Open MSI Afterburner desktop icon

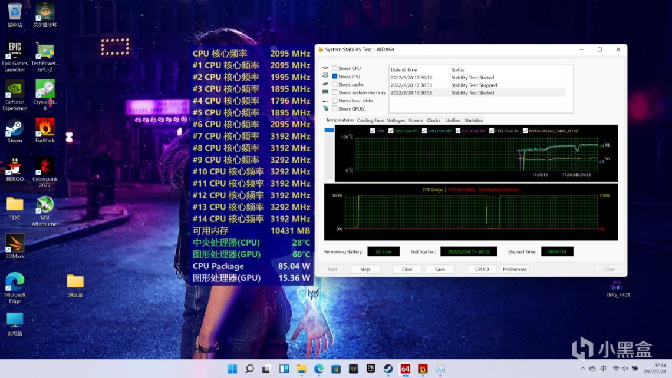[x=45, y=205]
